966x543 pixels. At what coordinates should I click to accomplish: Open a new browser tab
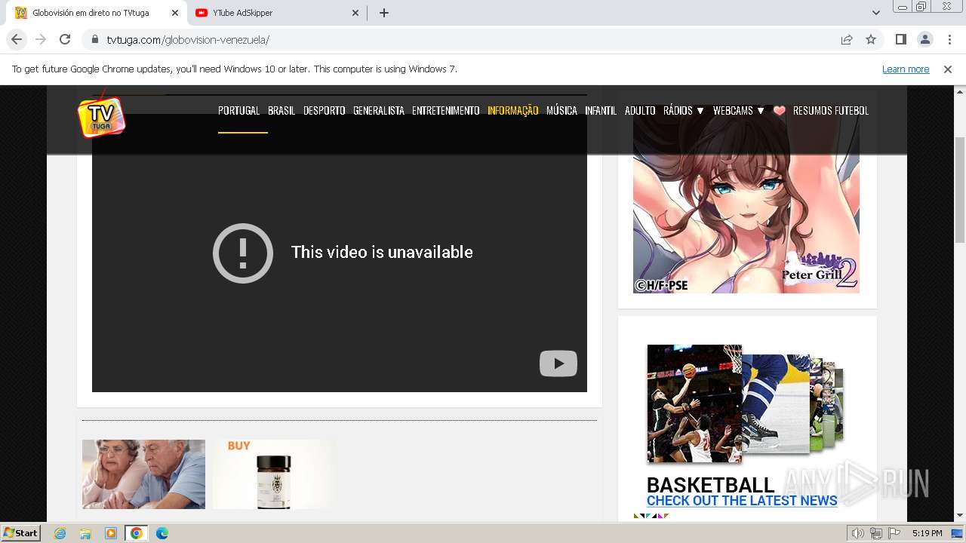click(384, 13)
